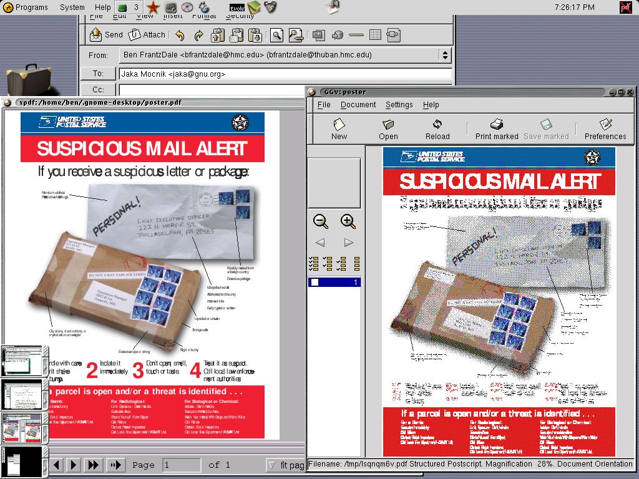Click the To recipient field with Jaka Mocnik
This screenshot has width=639, height=479.
tap(286, 74)
